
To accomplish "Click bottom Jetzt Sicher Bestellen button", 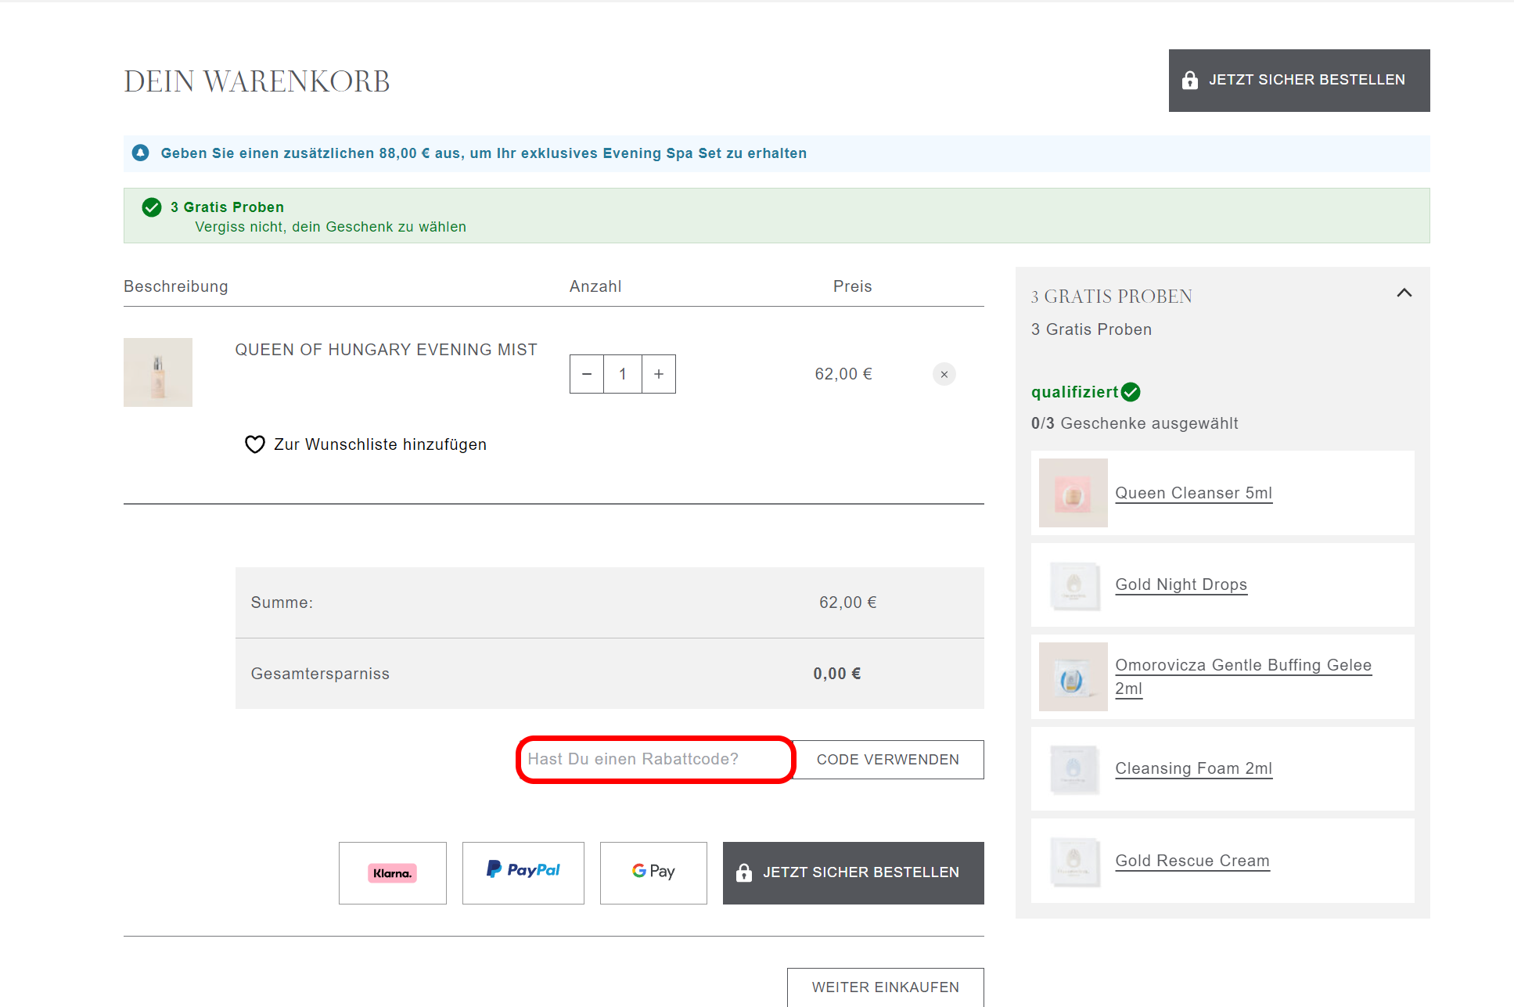I will (x=854, y=873).
